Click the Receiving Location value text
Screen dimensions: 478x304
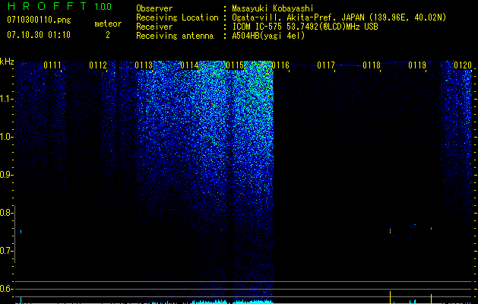(x=339, y=17)
